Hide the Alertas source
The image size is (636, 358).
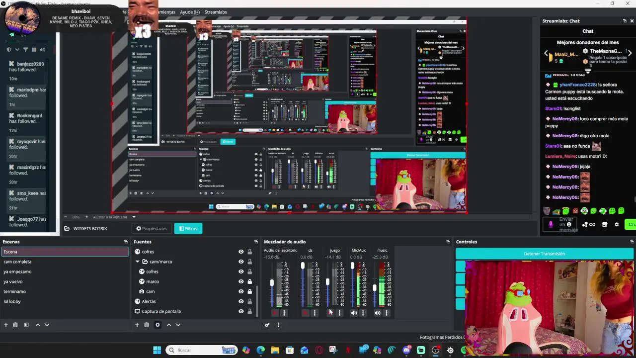tap(241, 301)
